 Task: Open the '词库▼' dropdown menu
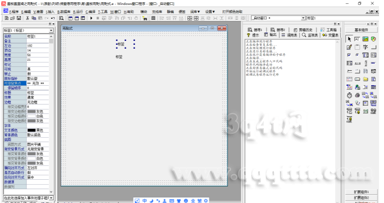click(x=195, y=12)
